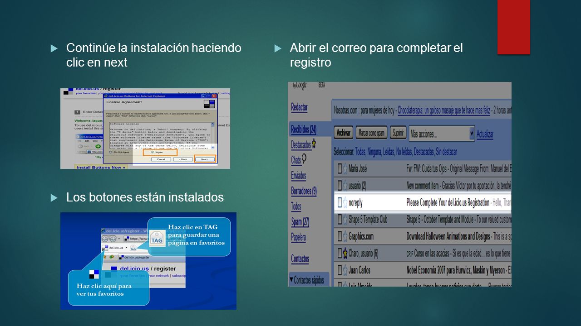
Task: Choose the I Do Not Agree option
Action: (119, 152)
